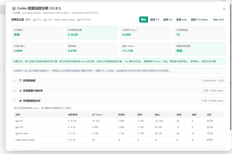Expand the 本周期明细 section arrow
Image resolution: width=232 pixels, height=154 pixels.
pyautogui.click(x=15, y=81)
